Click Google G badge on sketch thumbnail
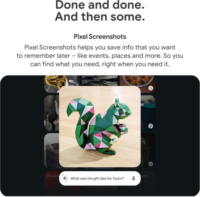The image size is (200, 197). [150, 164]
